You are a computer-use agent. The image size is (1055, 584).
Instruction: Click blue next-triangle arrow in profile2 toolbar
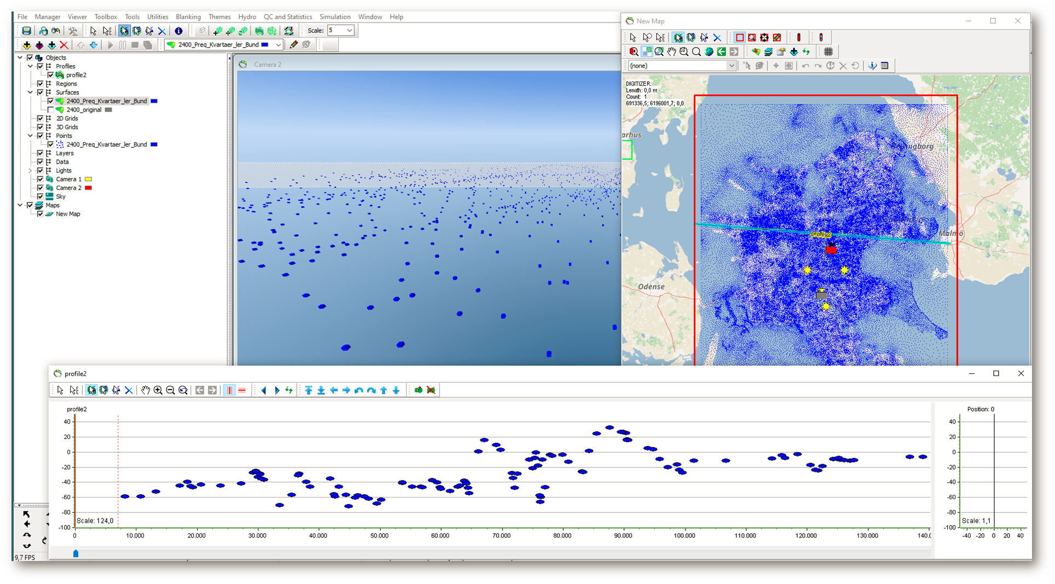pyautogui.click(x=277, y=390)
